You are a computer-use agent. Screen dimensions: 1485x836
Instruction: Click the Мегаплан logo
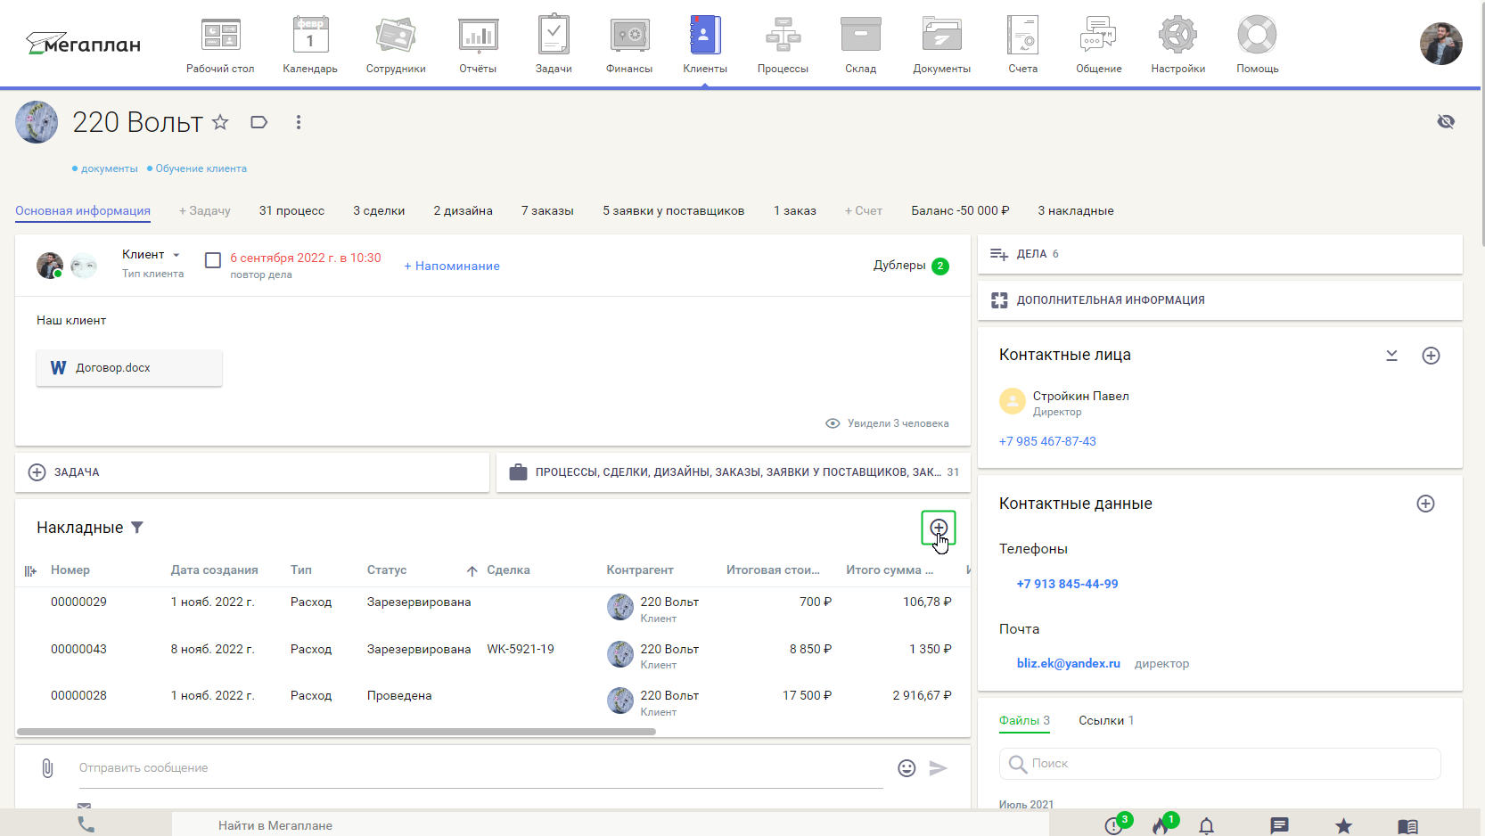[x=83, y=43]
